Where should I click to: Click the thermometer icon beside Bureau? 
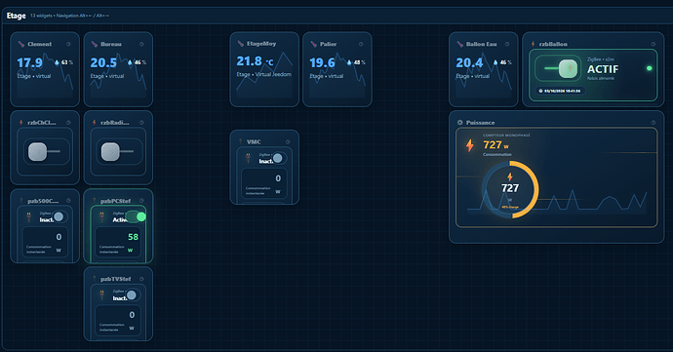coord(95,44)
